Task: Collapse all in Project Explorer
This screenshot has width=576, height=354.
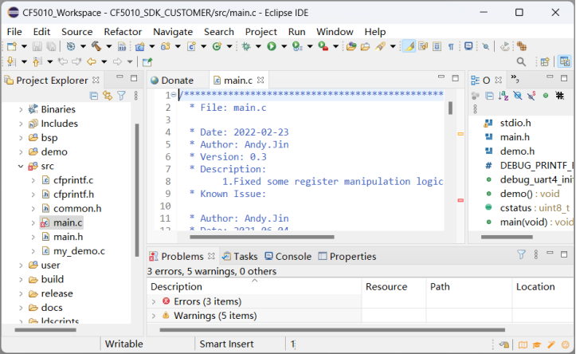Action: (95, 96)
